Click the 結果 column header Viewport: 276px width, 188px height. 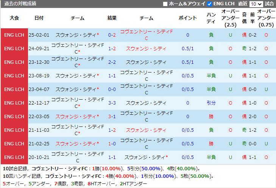112,18
